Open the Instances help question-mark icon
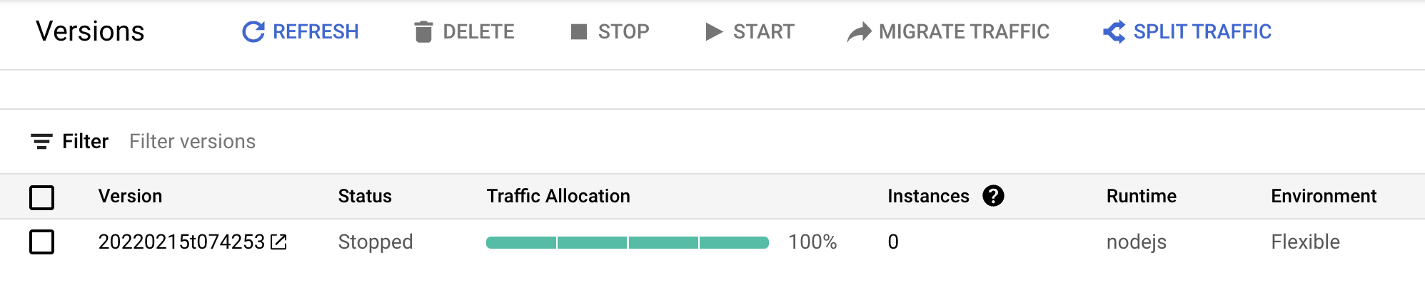The image size is (1425, 295). pyautogui.click(x=993, y=196)
